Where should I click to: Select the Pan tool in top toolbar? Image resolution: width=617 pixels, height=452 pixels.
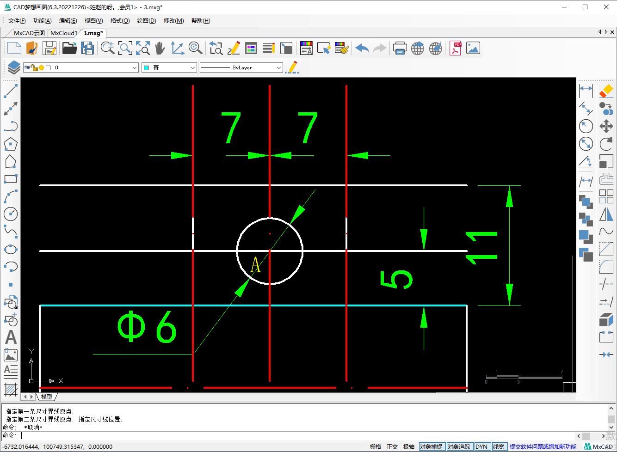(x=160, y=48)
